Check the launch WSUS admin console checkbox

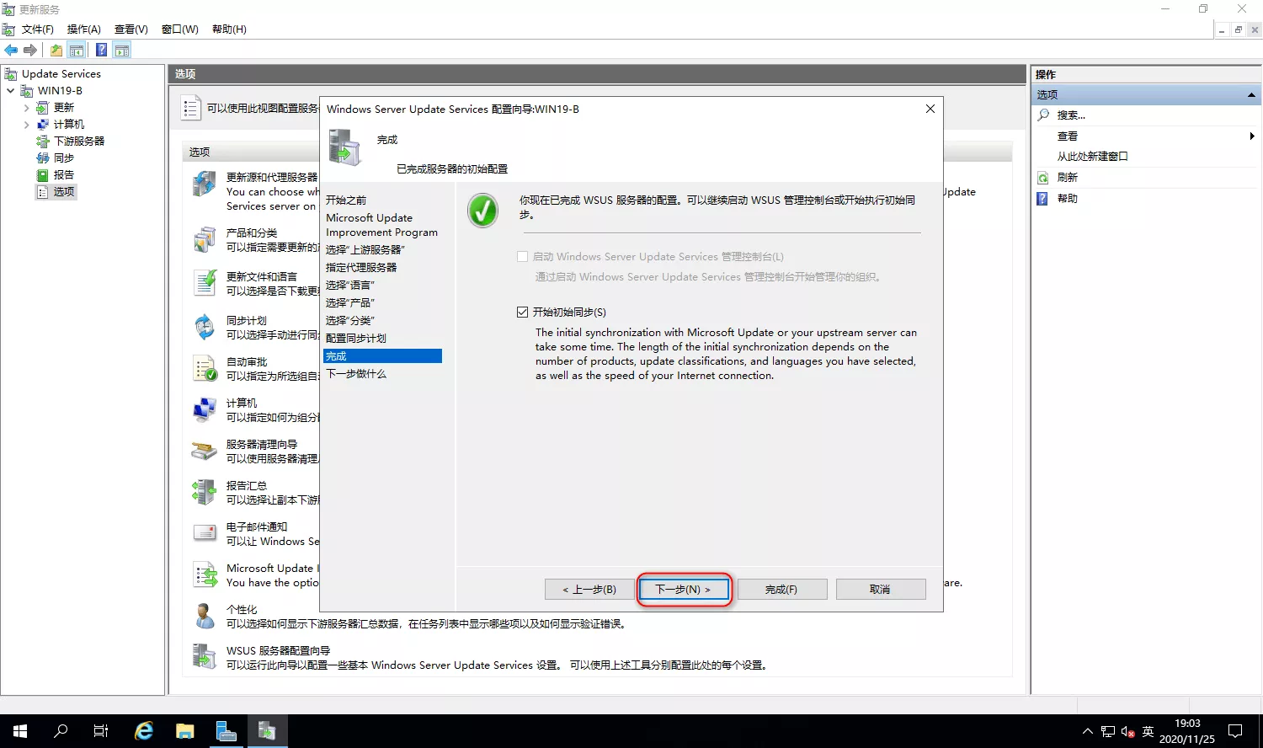(x=522, y=256)
